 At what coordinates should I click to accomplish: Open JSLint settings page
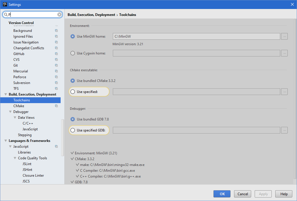[27, 164]
